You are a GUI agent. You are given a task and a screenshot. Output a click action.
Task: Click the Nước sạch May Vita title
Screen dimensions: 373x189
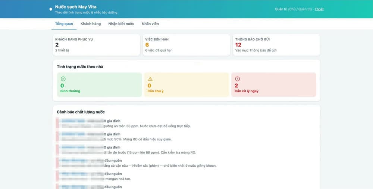[x=76, y=7]
